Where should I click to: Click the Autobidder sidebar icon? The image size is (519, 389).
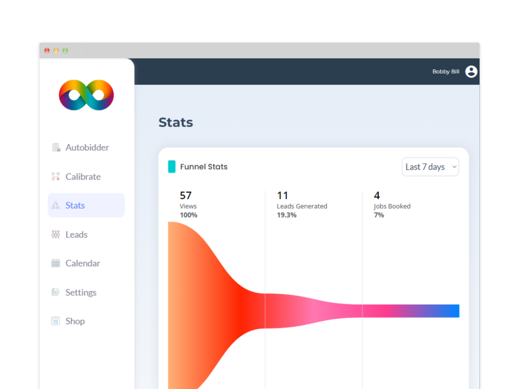tap(56, 147)
